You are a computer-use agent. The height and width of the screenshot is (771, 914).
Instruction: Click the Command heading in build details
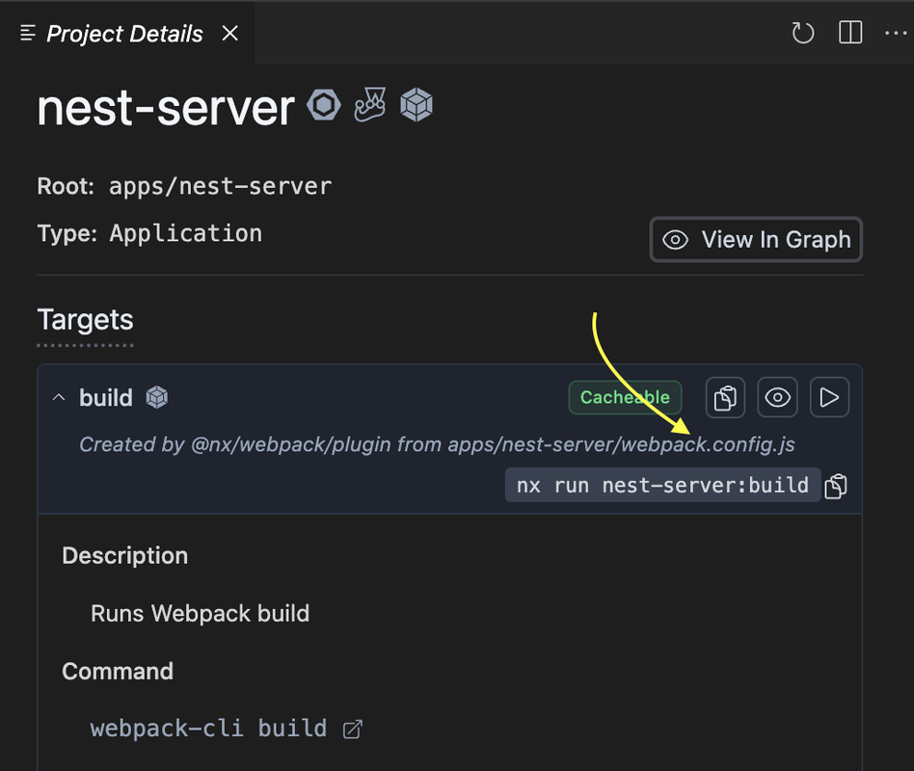point(118,672)
